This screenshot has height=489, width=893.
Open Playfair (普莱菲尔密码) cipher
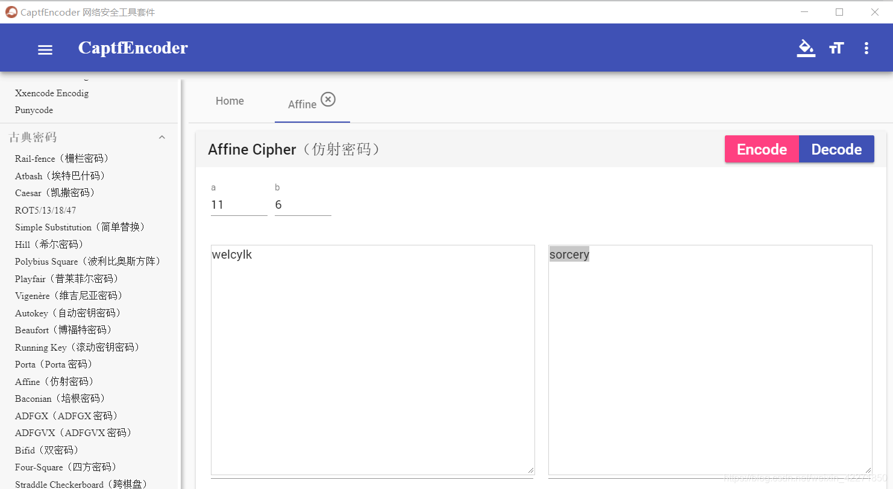tap(66, 279)
